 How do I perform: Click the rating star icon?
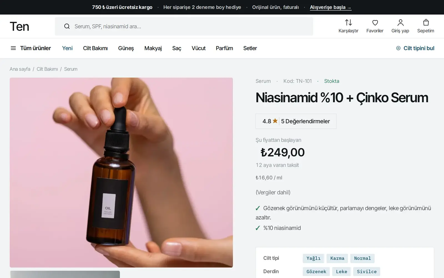[275, 121]
